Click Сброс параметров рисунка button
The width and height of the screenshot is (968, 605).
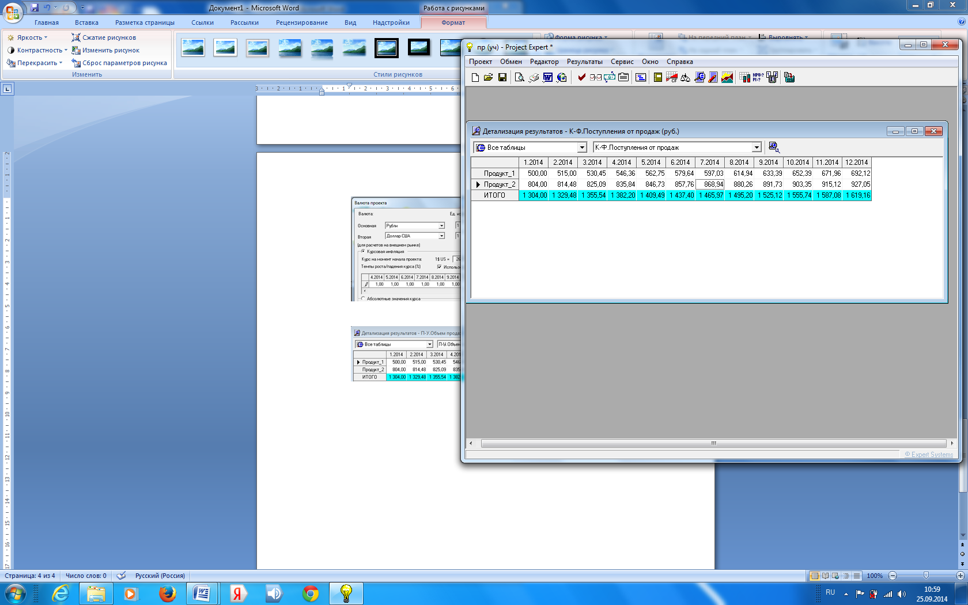(x=119, y=63)
